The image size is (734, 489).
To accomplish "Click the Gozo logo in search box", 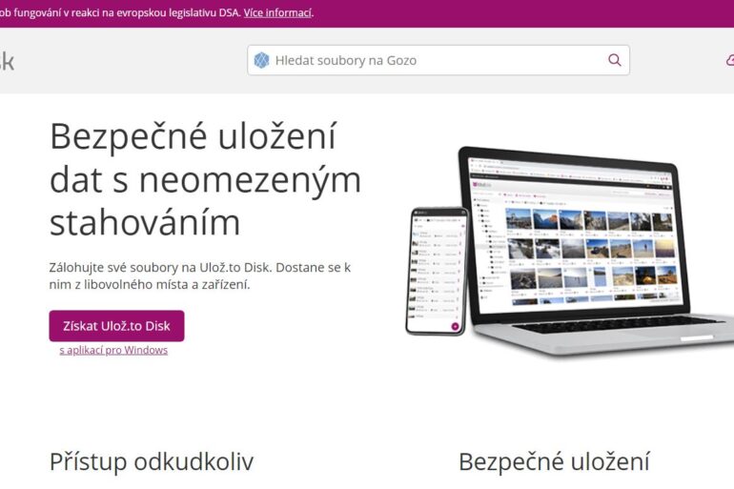I will pos(261,60).
